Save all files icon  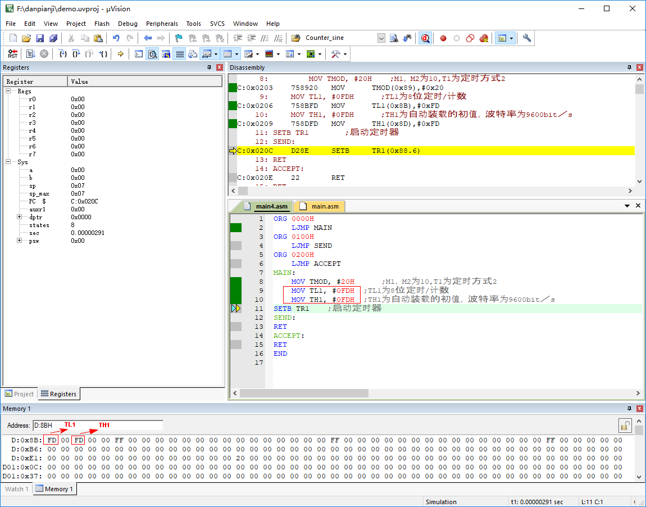[53, 38]
